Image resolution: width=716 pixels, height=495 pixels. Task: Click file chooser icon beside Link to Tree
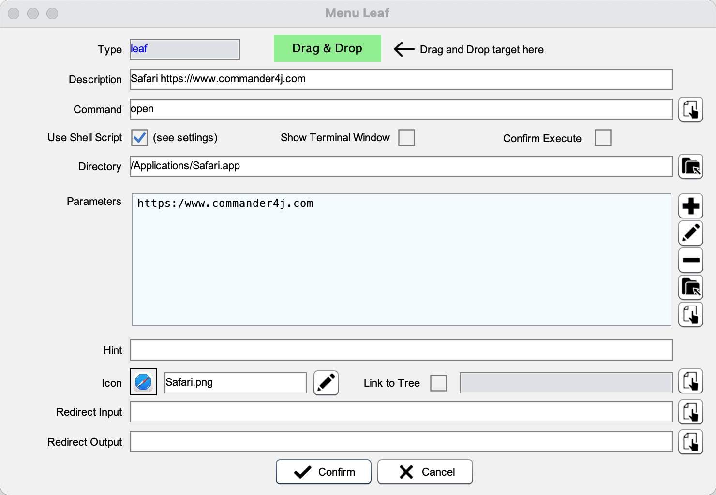[690, 381]
